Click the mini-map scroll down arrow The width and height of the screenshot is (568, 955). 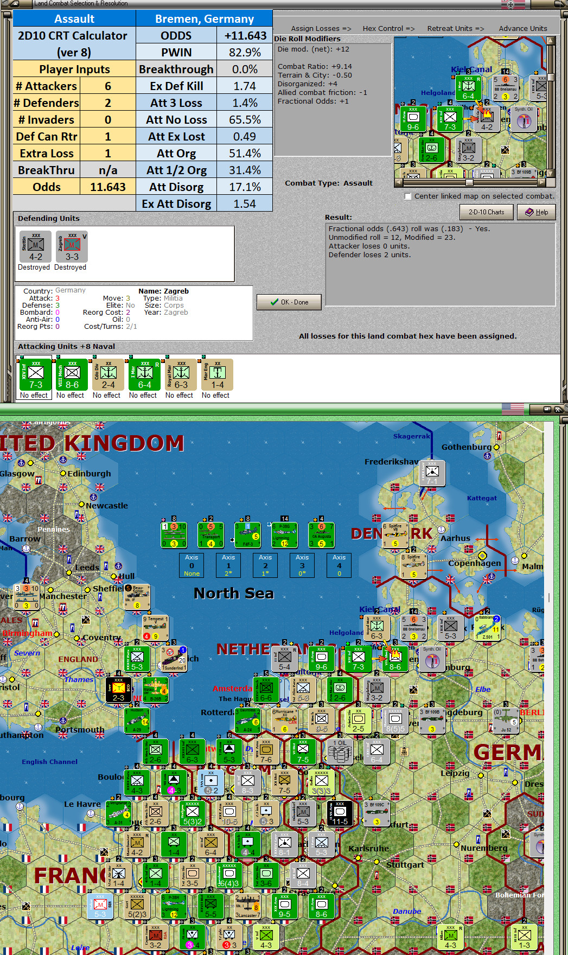[x=551, y=174]
